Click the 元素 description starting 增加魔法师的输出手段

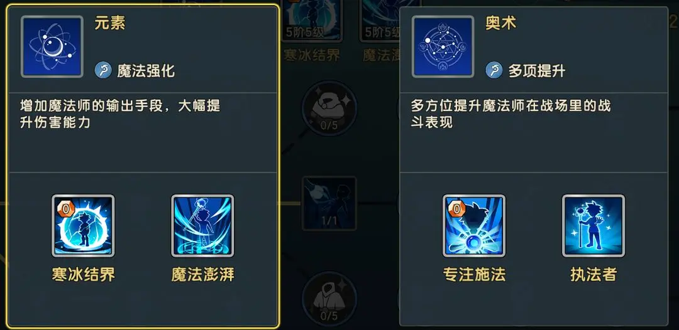click(x=120, y=114)
